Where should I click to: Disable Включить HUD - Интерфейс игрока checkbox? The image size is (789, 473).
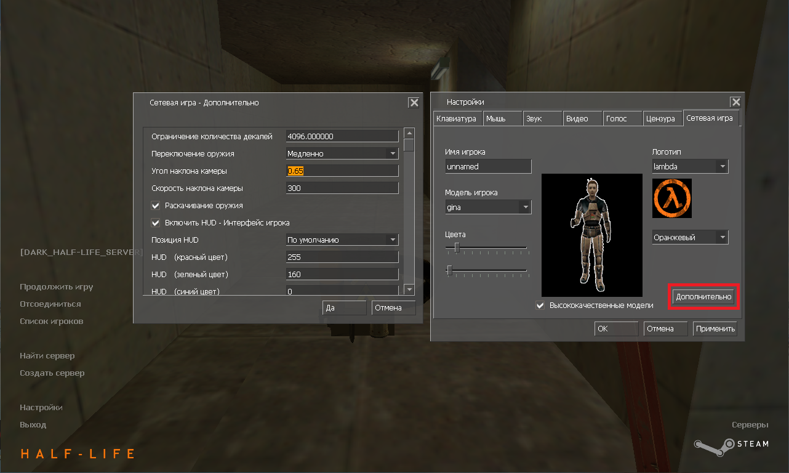(156, 223)
